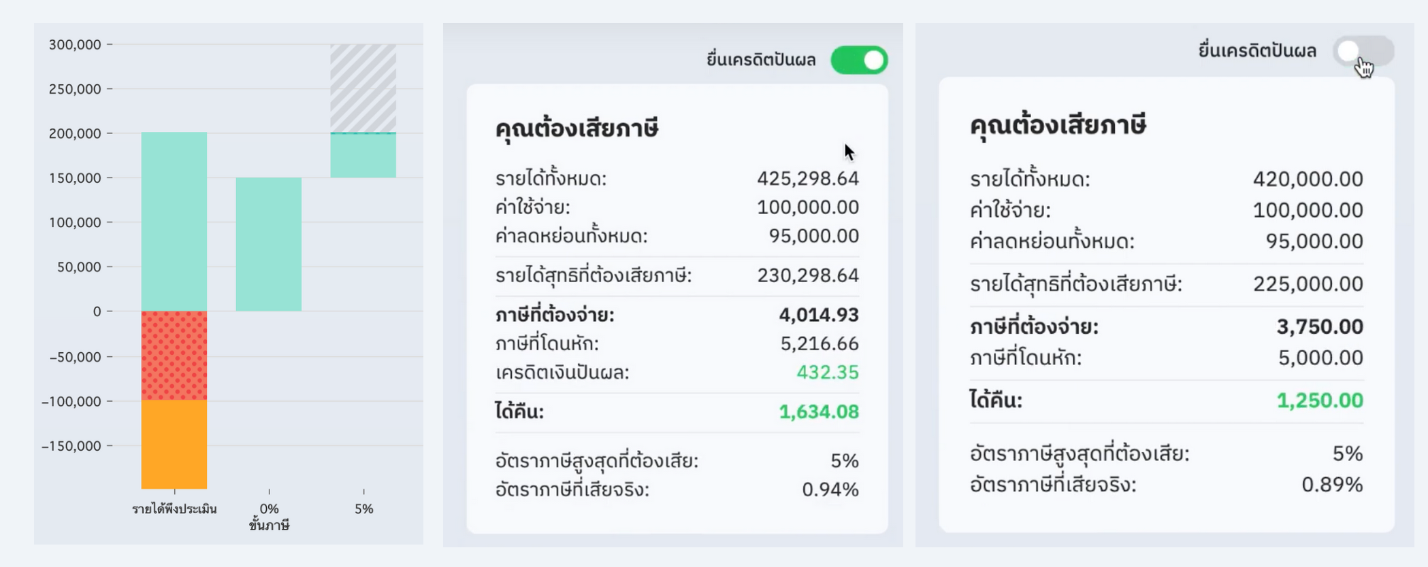Click tax payable amount 4,014.93
This screenshot has width=1428, height=567.
click(x=818, y=315)
